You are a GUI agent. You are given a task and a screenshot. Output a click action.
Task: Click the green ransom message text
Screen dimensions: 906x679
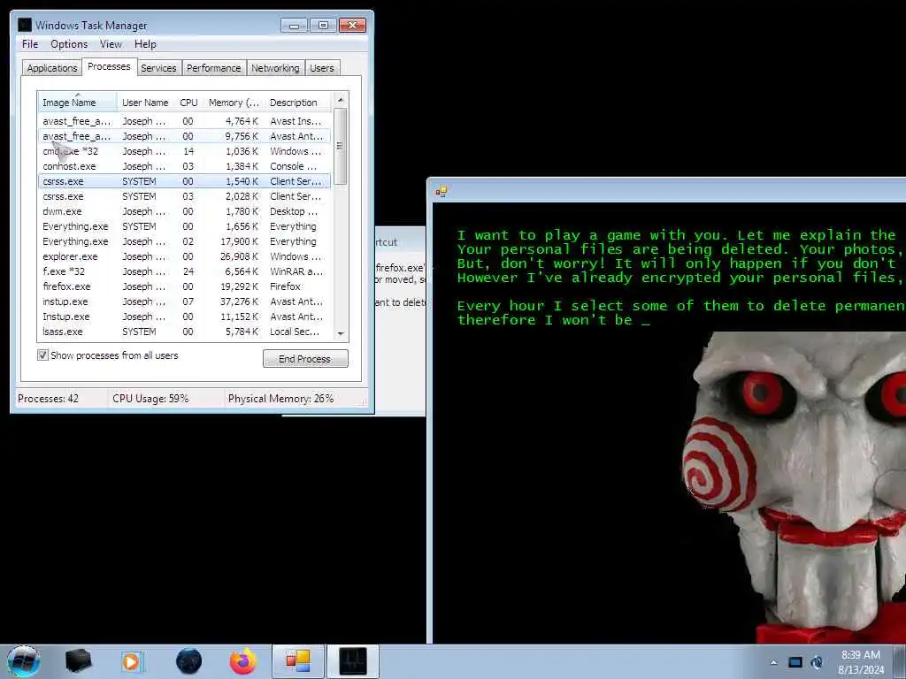[680, 277]
